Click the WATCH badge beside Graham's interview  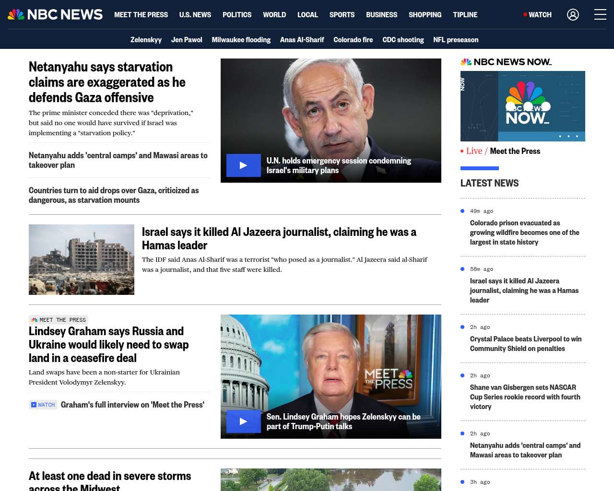pyautogui.click(x=43, y=405)
